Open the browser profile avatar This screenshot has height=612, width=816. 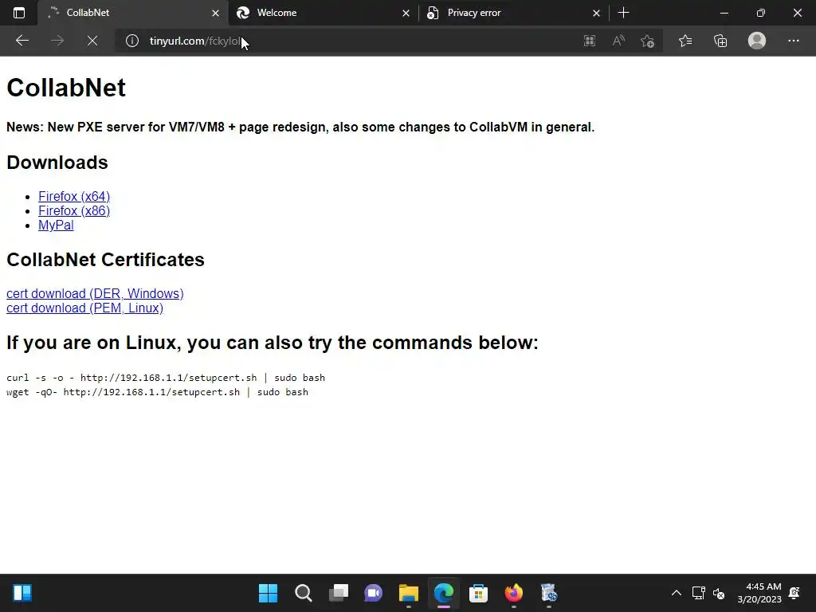pos(757,41)
